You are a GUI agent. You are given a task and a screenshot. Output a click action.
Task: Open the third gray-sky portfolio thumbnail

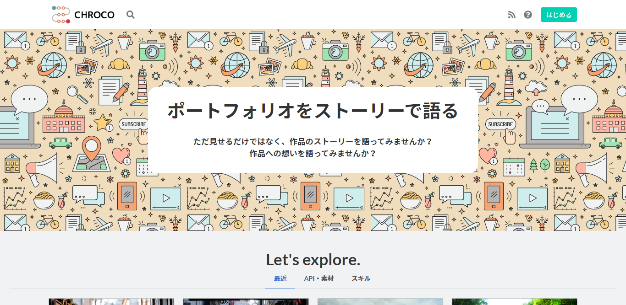pyautogui.click(x=380, y=302)
